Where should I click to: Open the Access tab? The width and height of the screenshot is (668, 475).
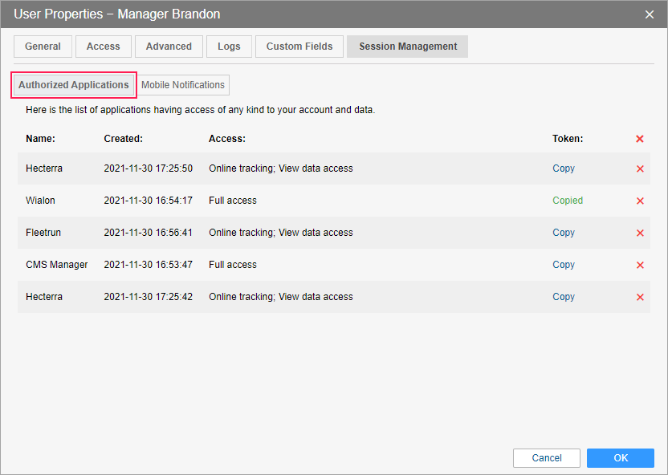(103, 47)
